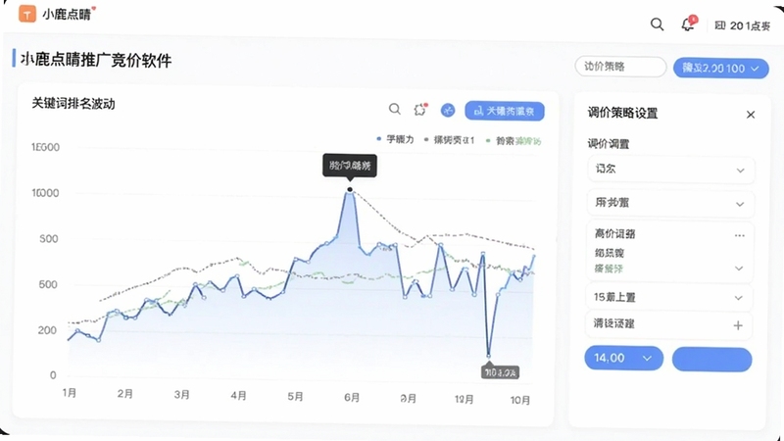Click the 200 y-axis value
This screenshot has height=441, width=784.
(x=47, y=330)
